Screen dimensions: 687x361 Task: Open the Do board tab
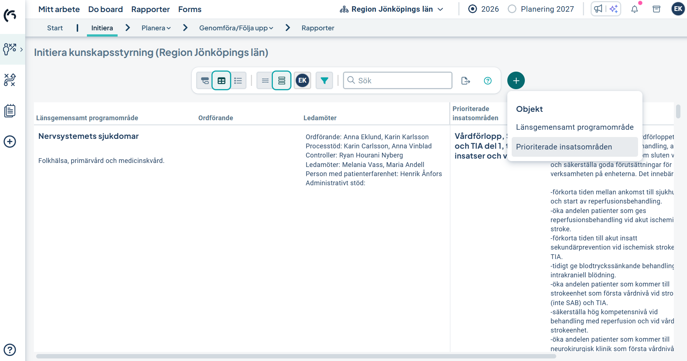pos(105,9)
